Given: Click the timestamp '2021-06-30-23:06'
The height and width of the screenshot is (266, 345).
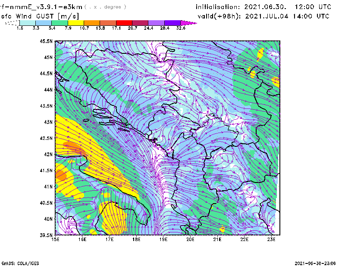Looking at the screenshot, I should click(x=315, y=263).
